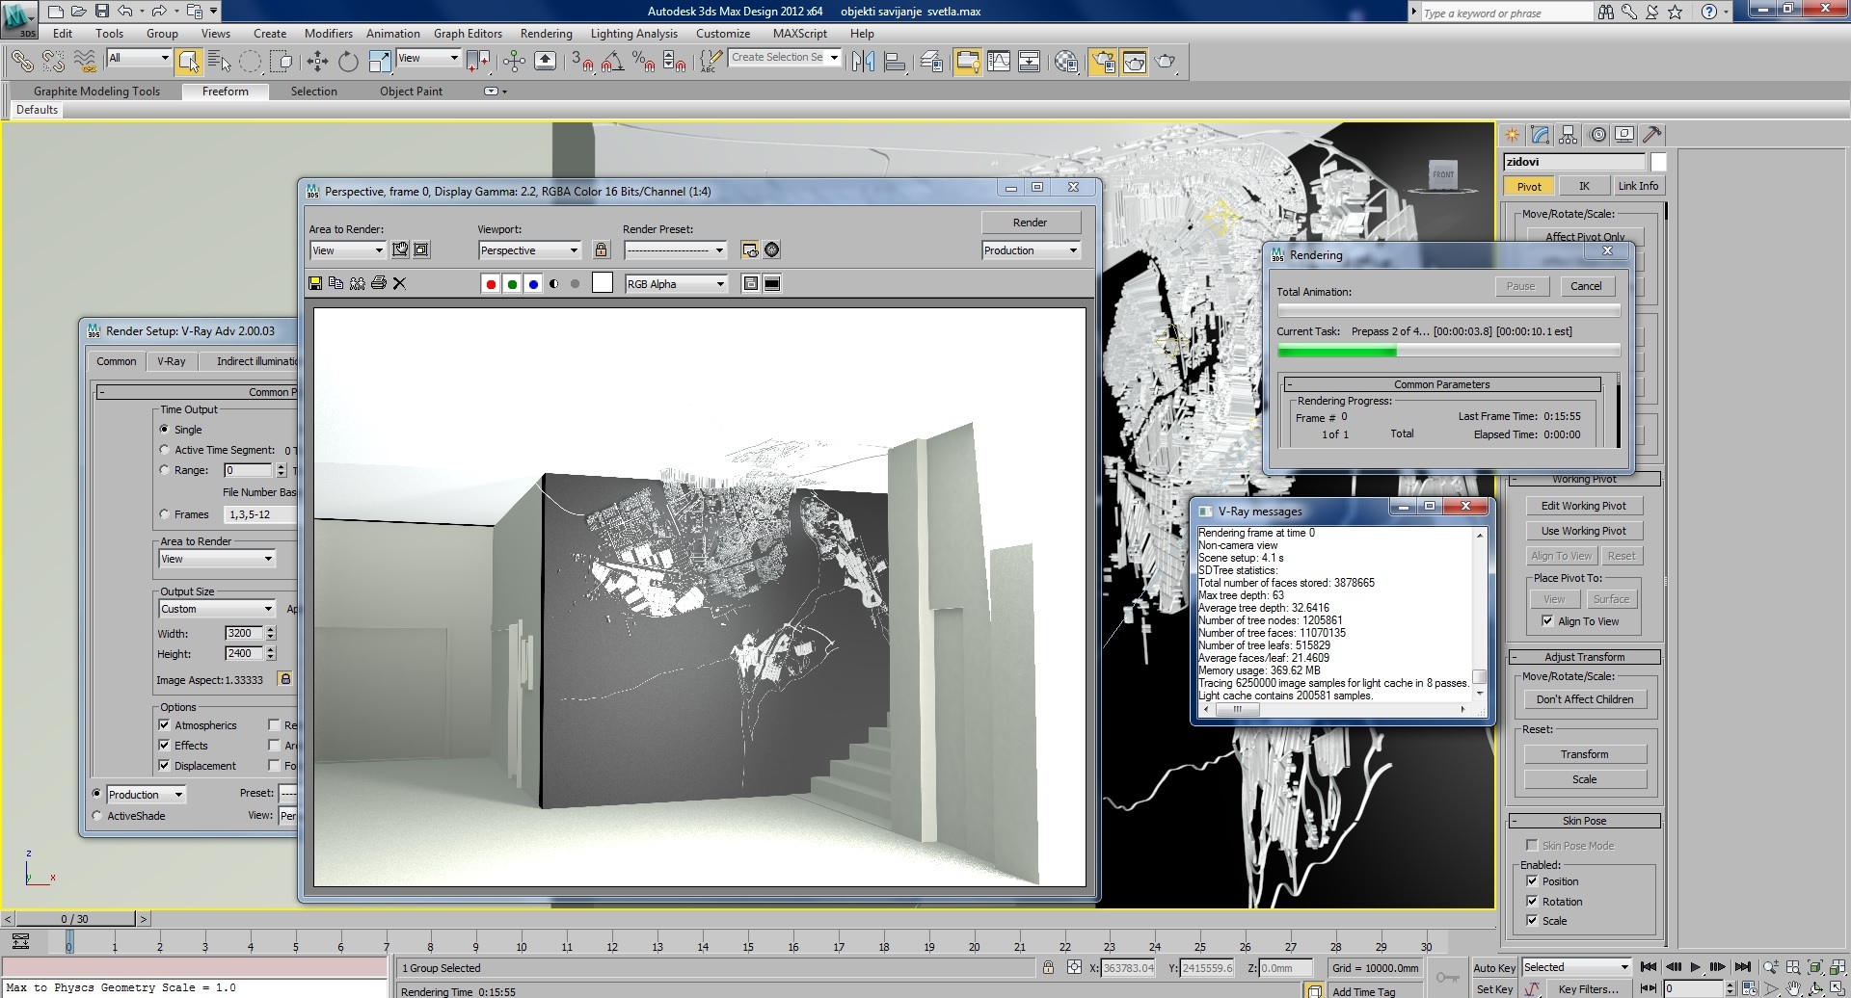Choose the Select and Rotate tool

point(348,62)
